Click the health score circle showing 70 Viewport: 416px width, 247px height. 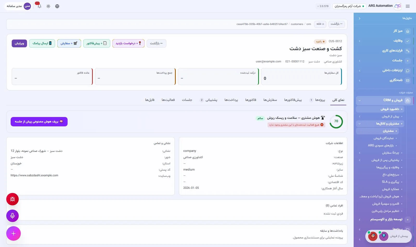(x=336, y=121)
